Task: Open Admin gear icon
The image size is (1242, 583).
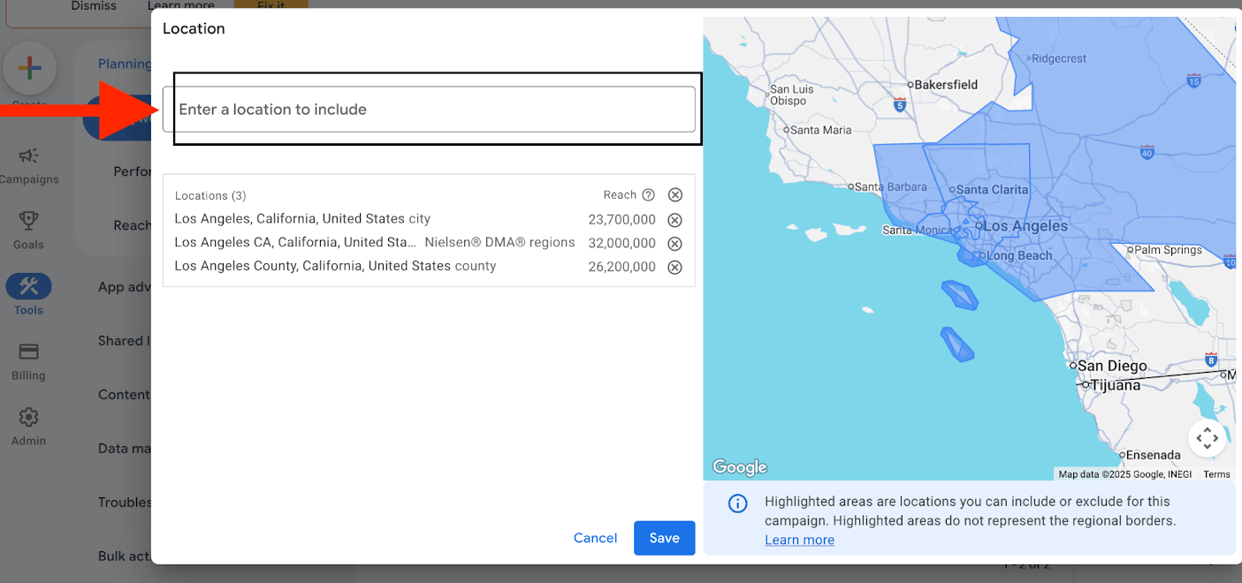Action: point(28,417)
